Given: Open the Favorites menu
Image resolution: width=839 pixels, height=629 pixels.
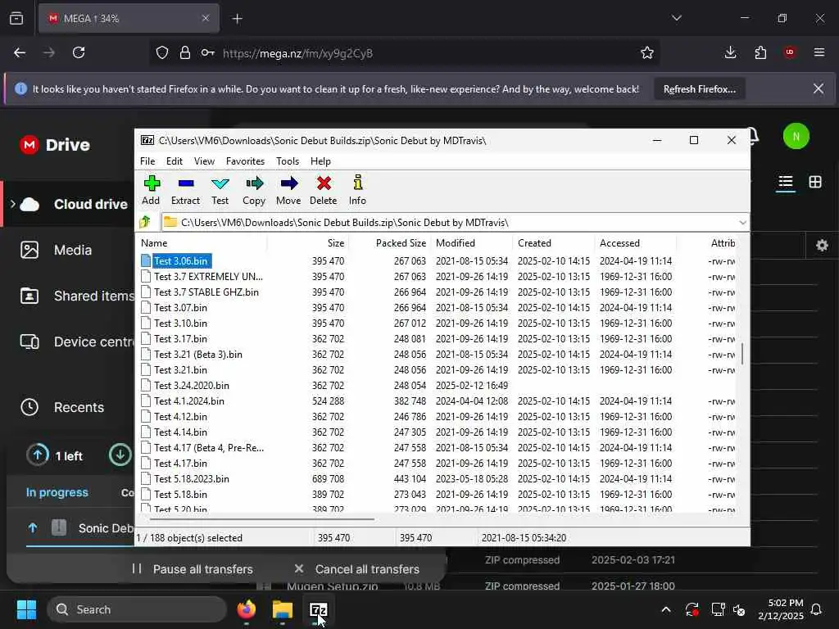Looking at the screenshot, I should pyautogui.click(x=245, y=161).
